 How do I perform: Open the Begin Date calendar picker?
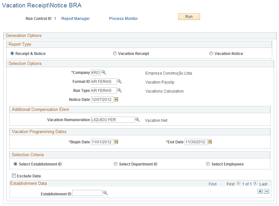[116, 142]
